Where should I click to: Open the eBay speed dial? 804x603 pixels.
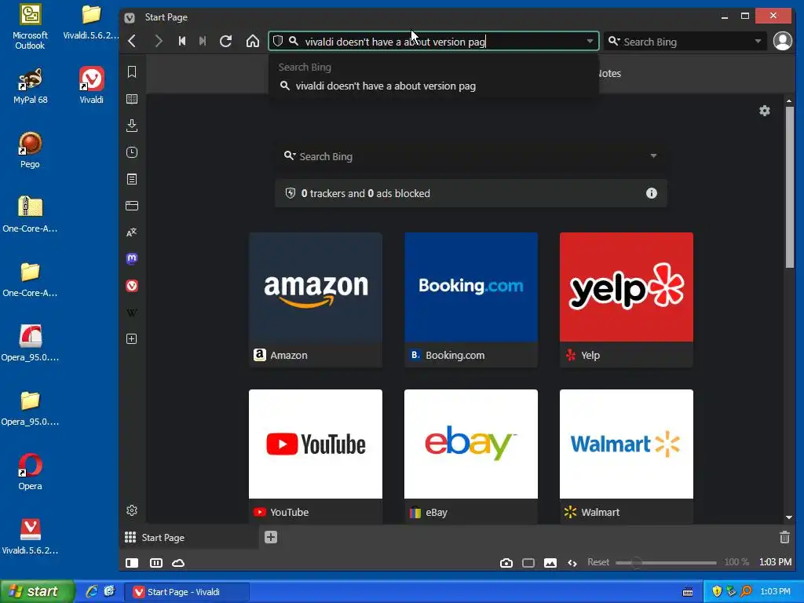(471, 456)
